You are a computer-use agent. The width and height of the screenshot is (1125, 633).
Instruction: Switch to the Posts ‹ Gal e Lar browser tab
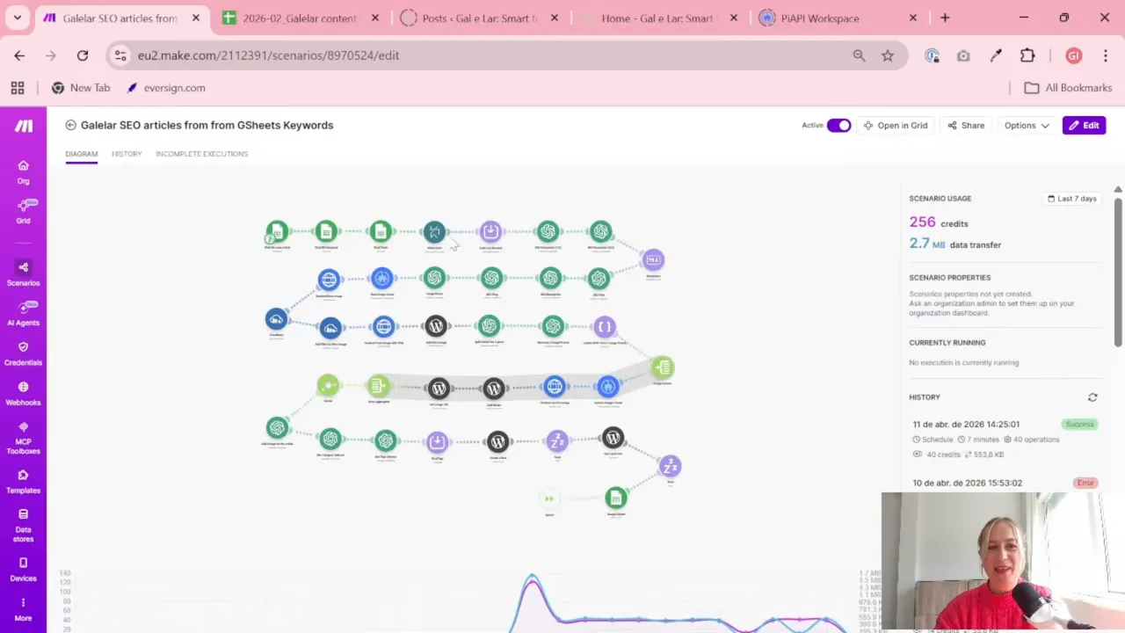(479, 18)
